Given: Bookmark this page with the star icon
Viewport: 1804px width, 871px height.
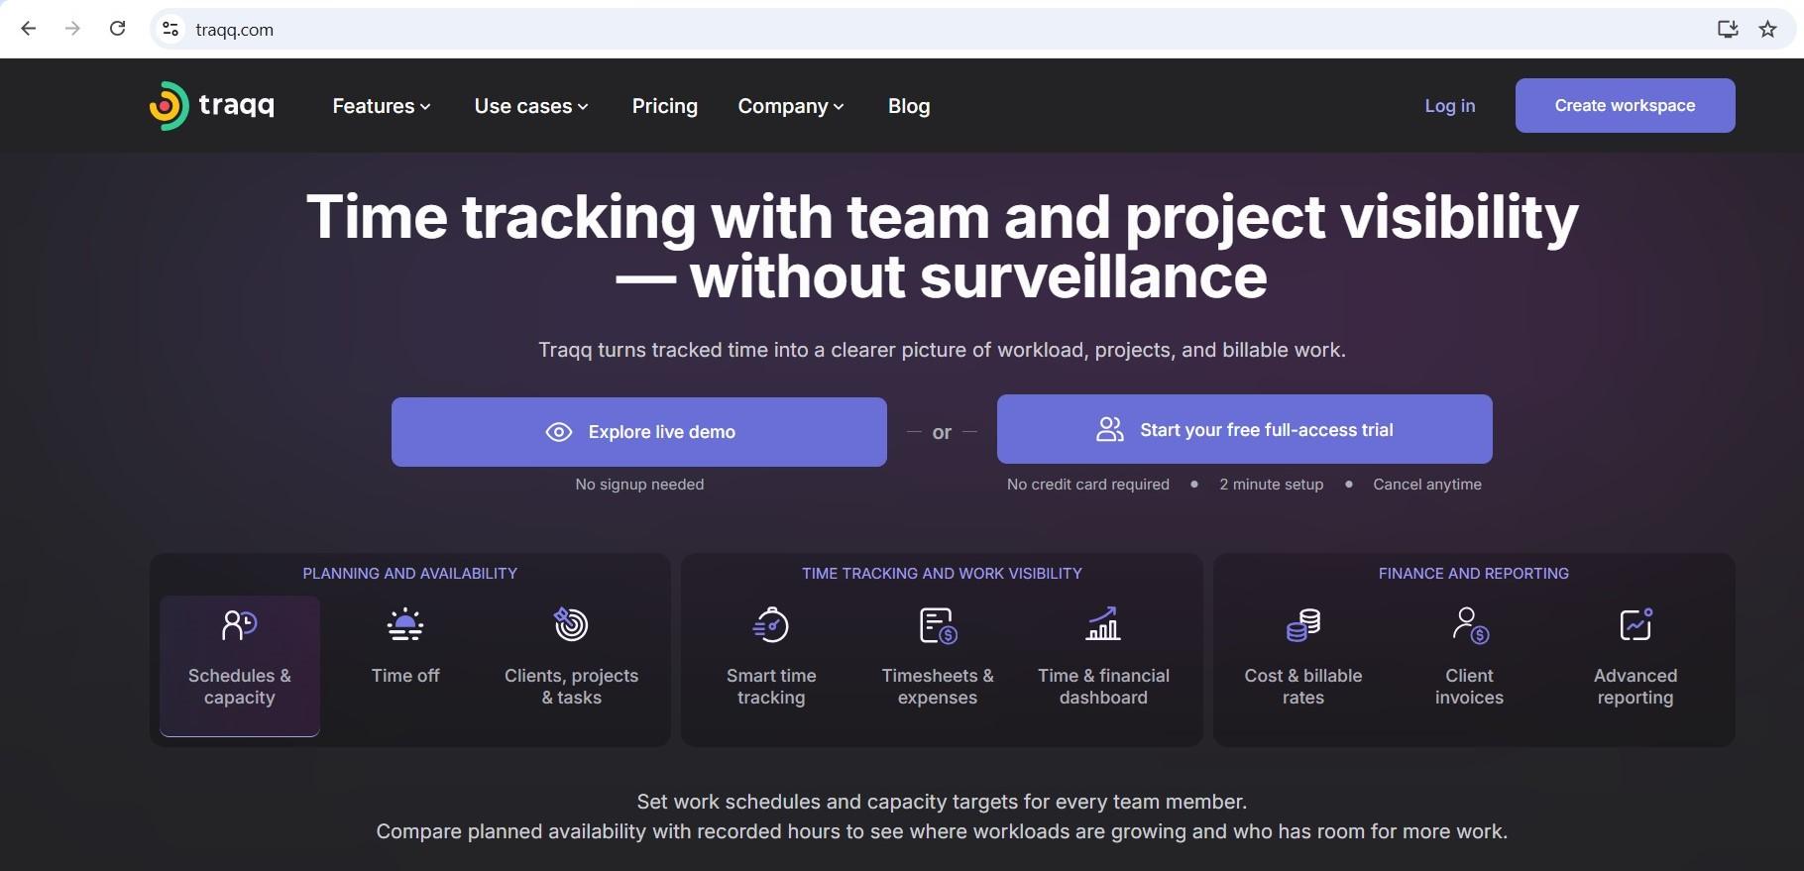Looking at the screenshot, I should 1767,29.
